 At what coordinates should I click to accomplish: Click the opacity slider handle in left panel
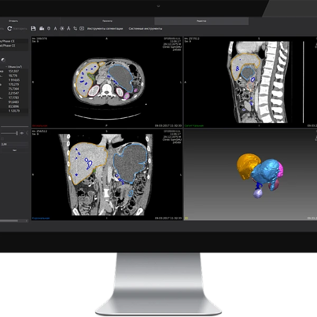tap(16, 133)
